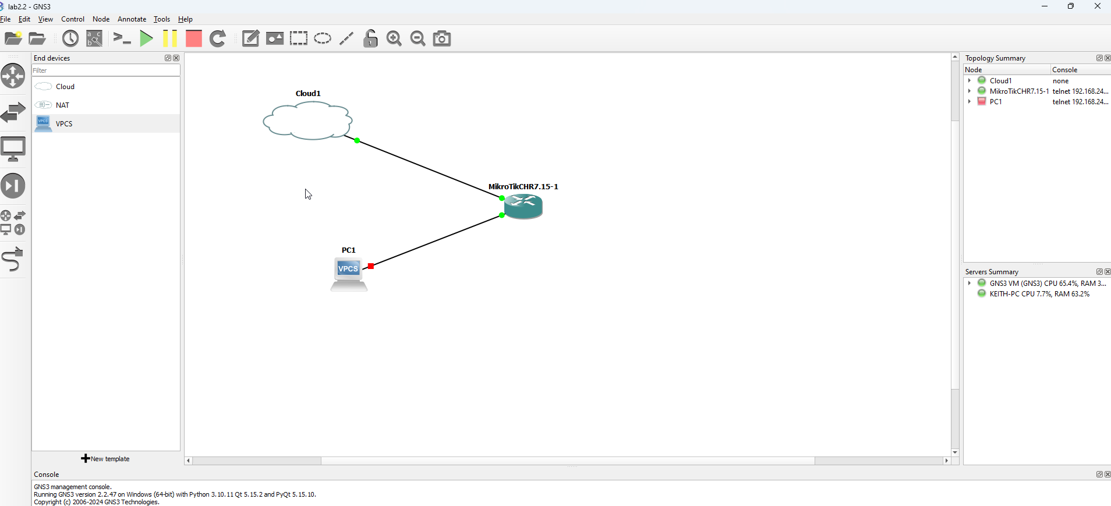The image size is (1111, 506).
Task: Click the New template button
Action: click(105, 459)
